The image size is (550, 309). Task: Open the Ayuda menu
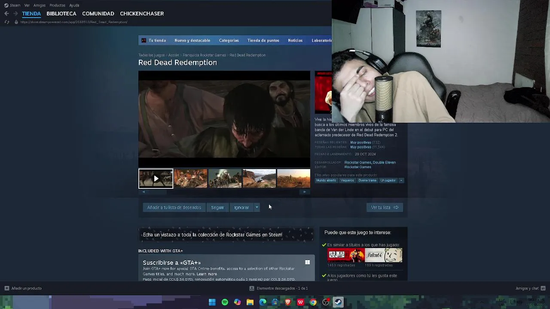click(74, 5)
